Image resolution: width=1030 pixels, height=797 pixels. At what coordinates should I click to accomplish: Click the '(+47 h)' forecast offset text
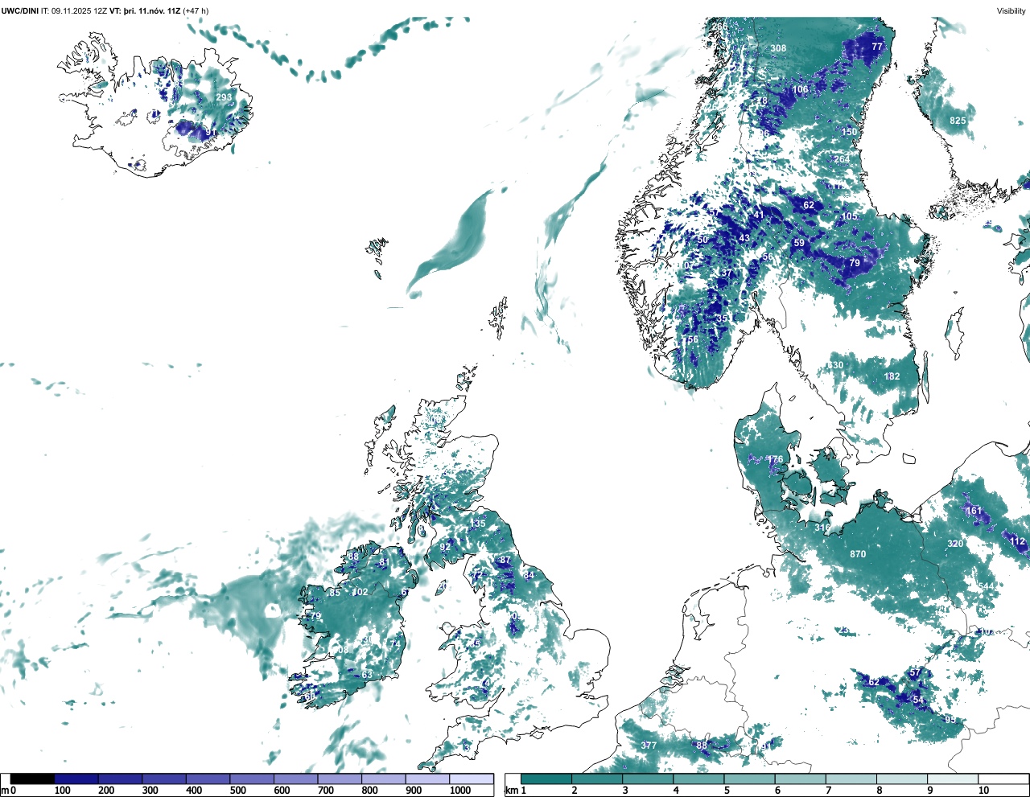[x=196, y=10]
